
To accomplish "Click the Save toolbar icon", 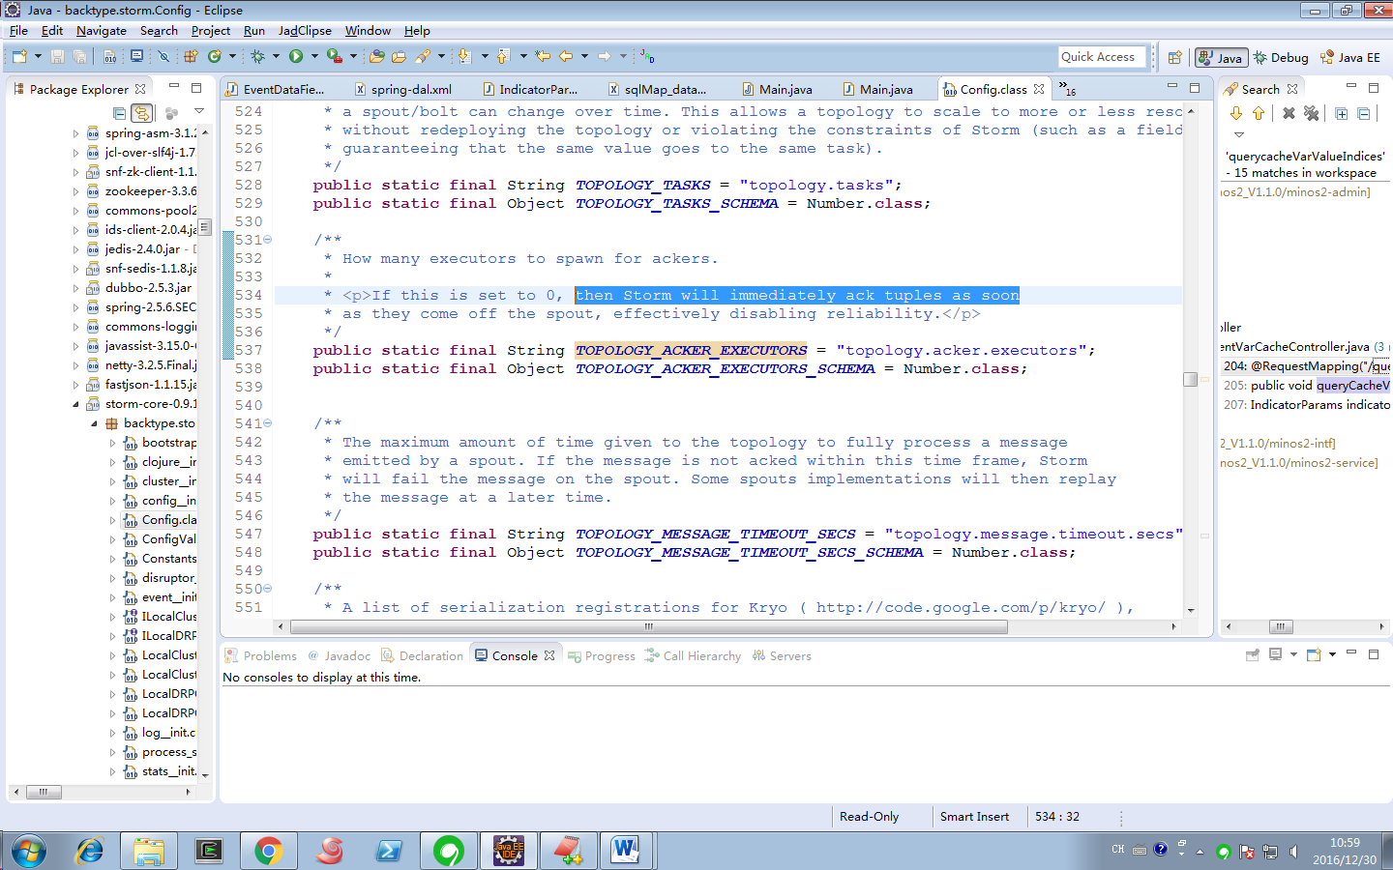I will pyautogui.click(x=57, y=57).
